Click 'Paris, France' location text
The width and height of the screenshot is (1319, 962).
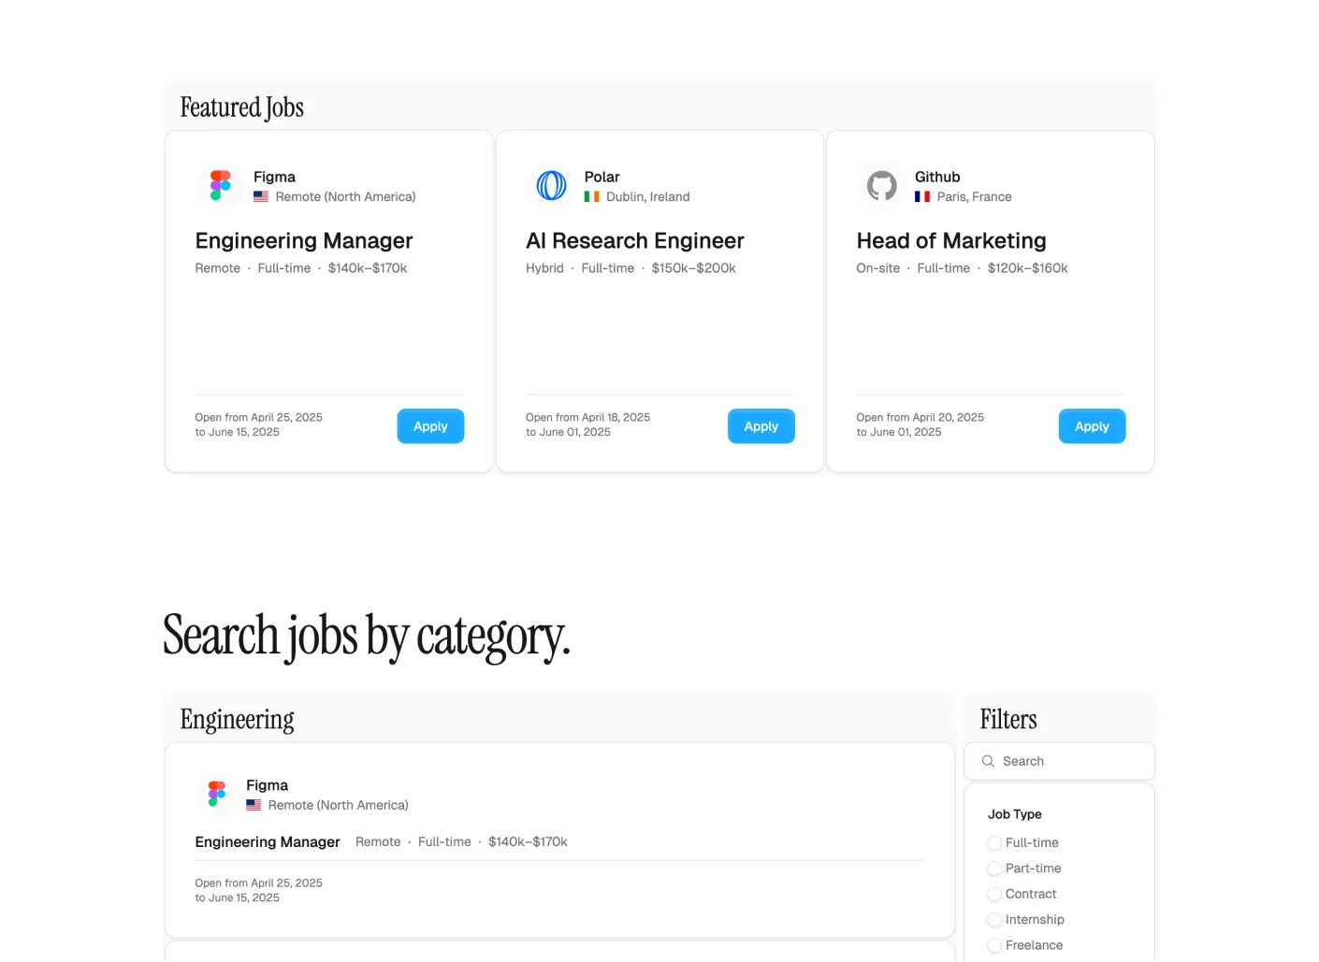[x=975, y=197]
